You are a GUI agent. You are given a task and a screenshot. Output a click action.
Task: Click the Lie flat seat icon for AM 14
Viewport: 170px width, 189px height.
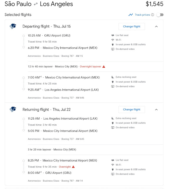[x=113, y=160]
